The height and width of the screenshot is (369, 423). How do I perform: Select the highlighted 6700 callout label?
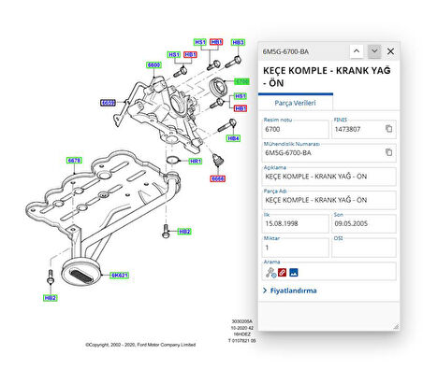[x=241, y=81]
